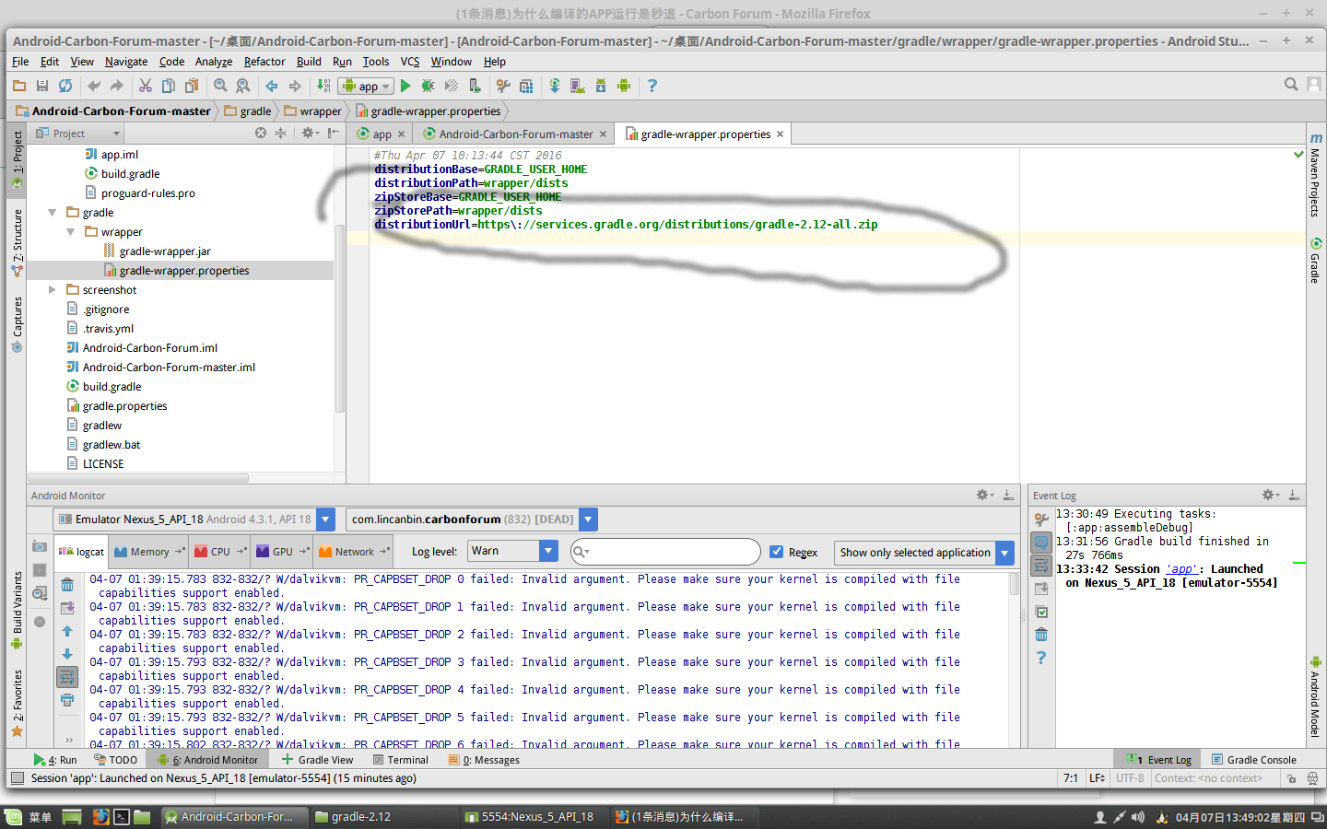The height and width of the screenshot is (829, 1327).
Task: Open the 0: Messages tool window button
Action: [x=484, y=760]
